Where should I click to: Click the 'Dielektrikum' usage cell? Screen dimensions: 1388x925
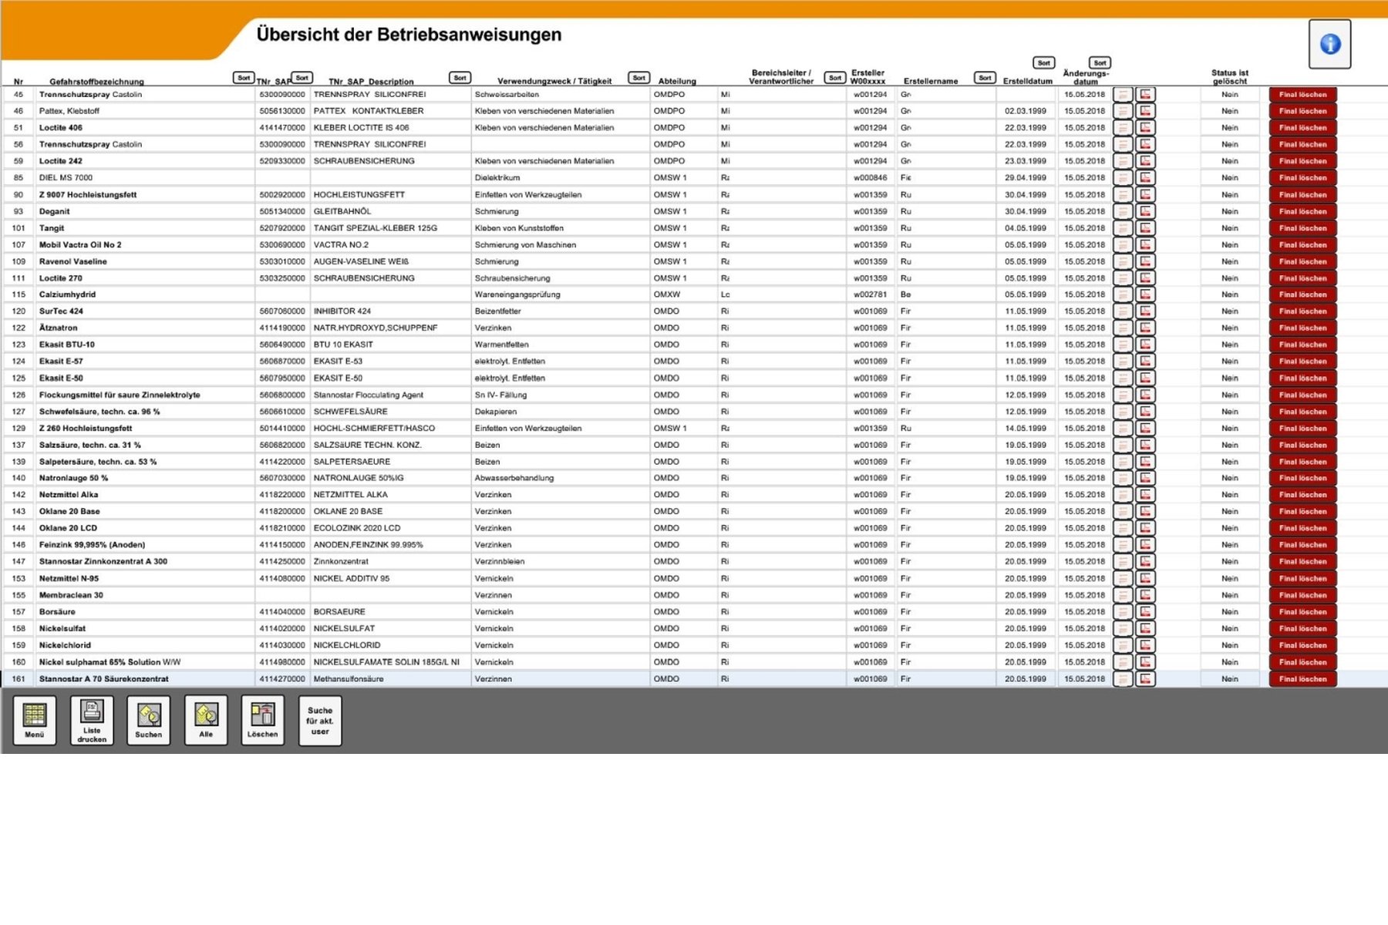[560, 178]
